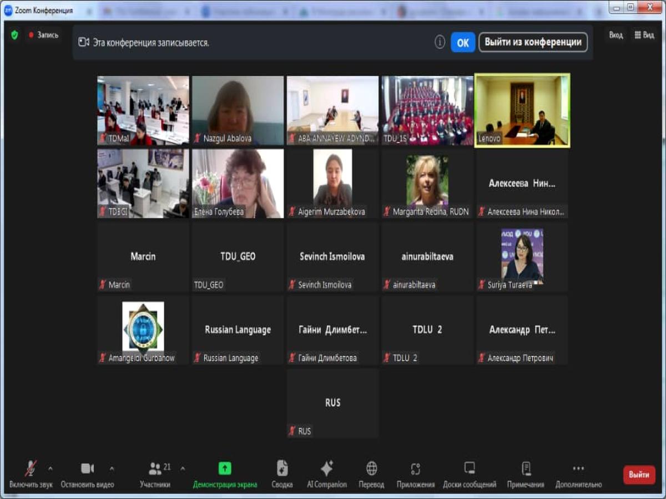Click the info icon in recording banner
The image size is (666, 499).
point(440,42)
